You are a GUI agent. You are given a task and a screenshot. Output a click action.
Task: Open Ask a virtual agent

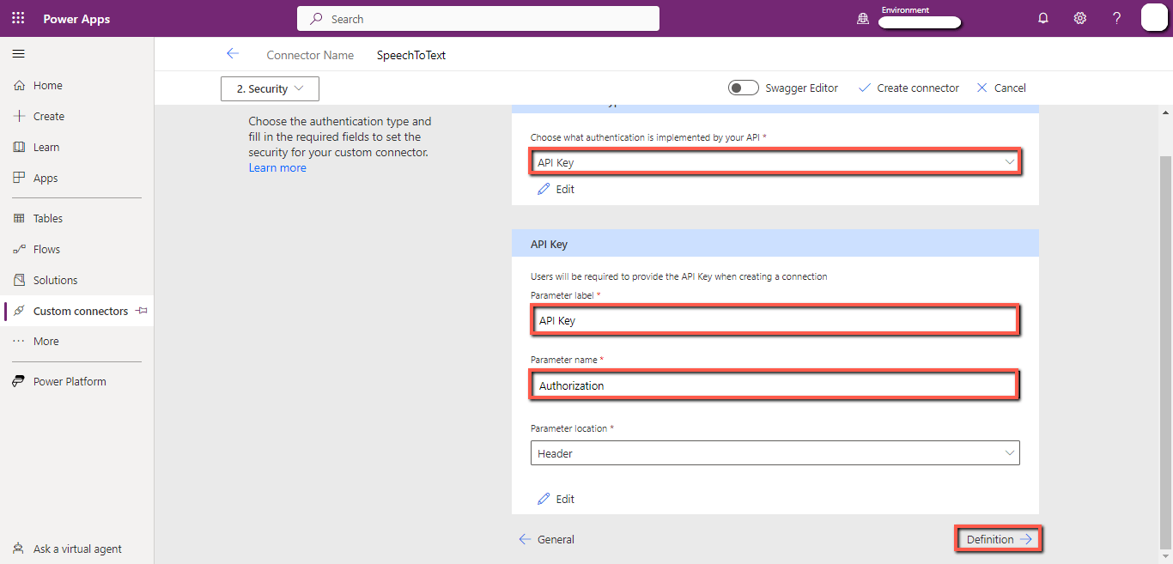click(x=76, y=549)
